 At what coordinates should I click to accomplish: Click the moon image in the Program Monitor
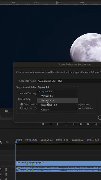(86, 47)
